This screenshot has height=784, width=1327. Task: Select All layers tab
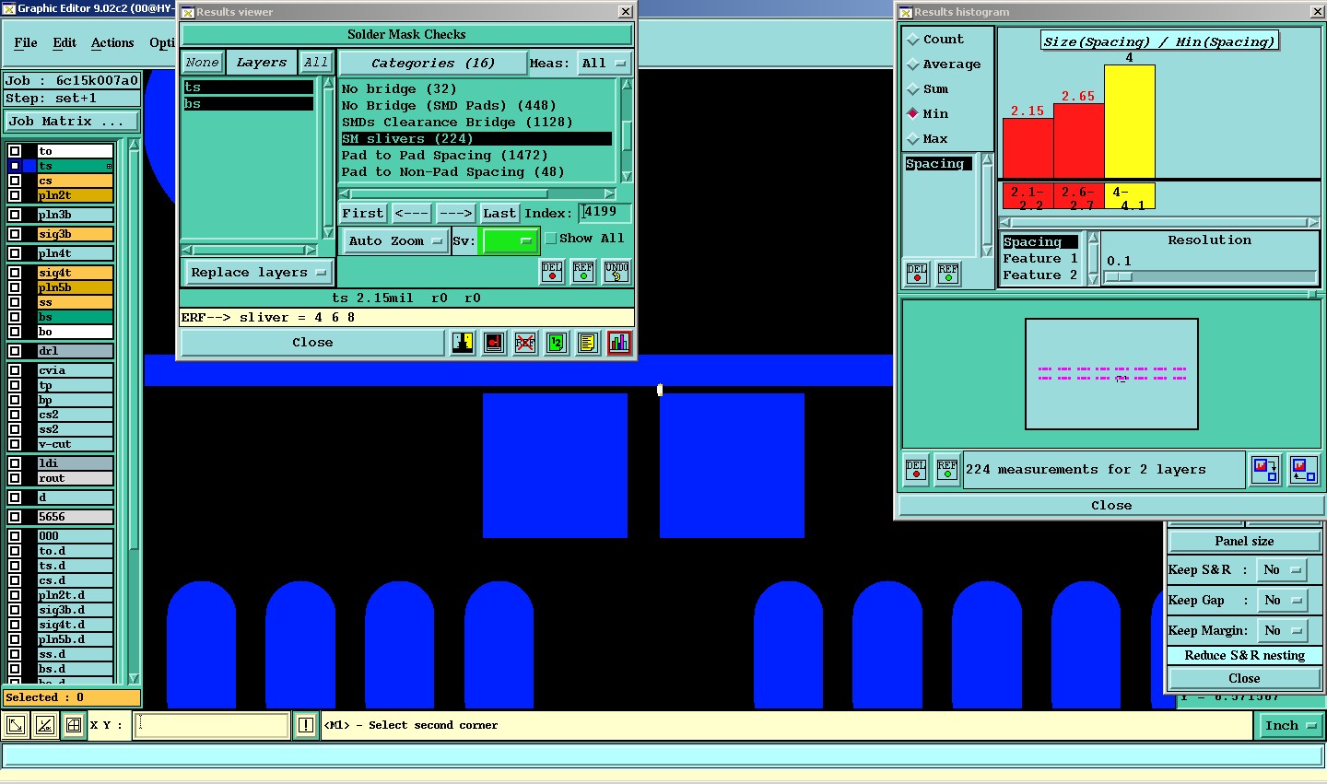pos(316,63)
